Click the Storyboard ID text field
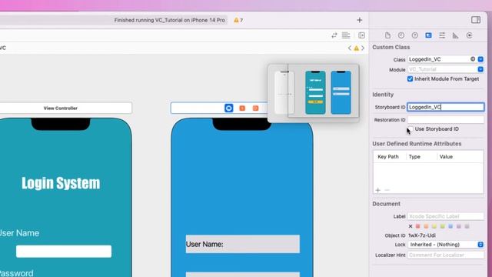The height and width of the screenshot is (277, 492). coord(446,107)
